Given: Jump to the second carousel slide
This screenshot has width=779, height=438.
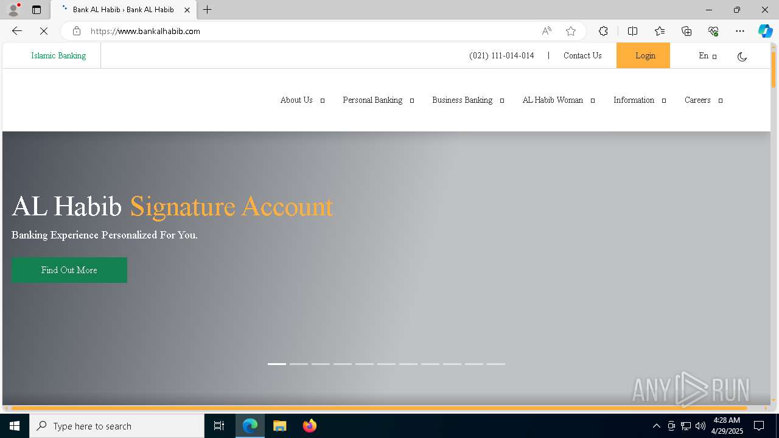Looking at the screenshot, I should [x=299, y=364].
